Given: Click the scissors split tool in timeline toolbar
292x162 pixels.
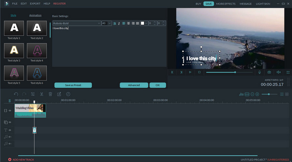Looking at the screenshot, I should (x=41, y=94).
